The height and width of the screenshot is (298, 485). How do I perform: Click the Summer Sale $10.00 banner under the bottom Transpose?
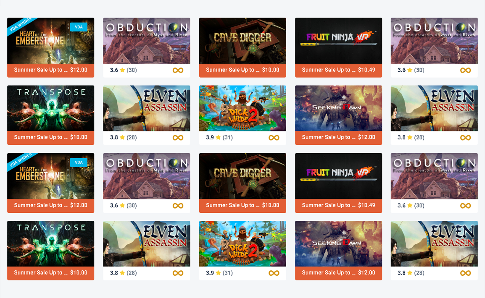click(51, 273)
